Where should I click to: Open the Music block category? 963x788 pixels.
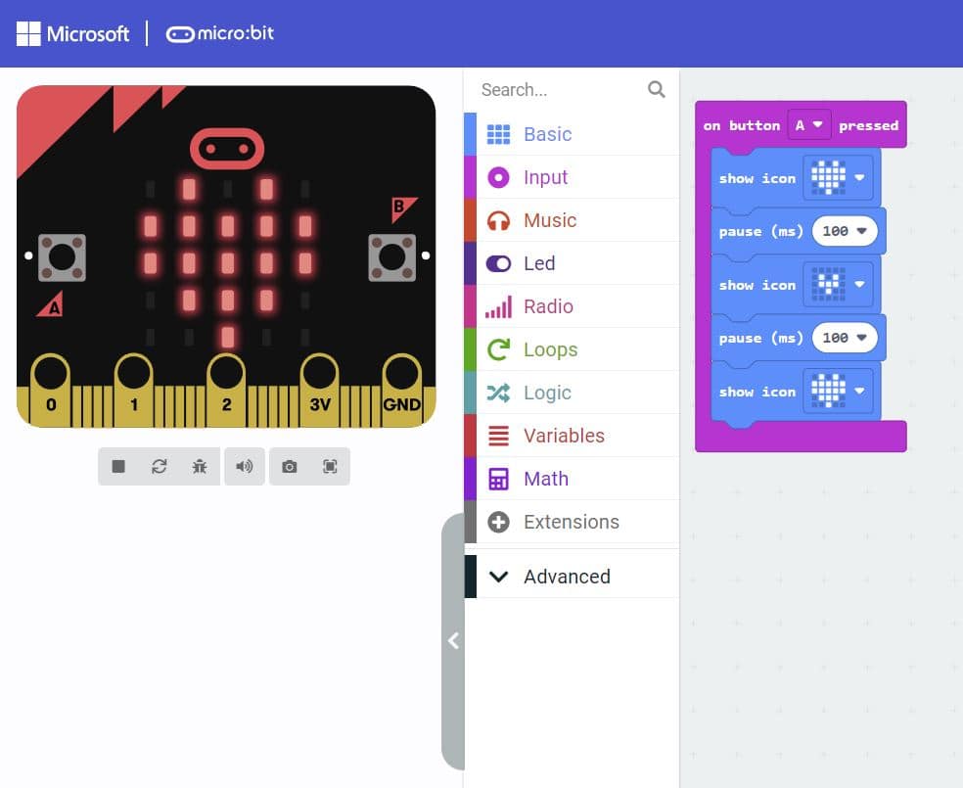[548, 220]
